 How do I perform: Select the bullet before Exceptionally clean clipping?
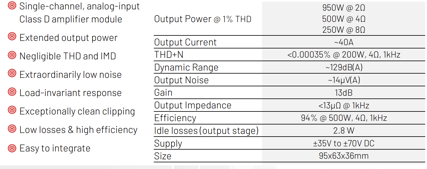(12, 110)
